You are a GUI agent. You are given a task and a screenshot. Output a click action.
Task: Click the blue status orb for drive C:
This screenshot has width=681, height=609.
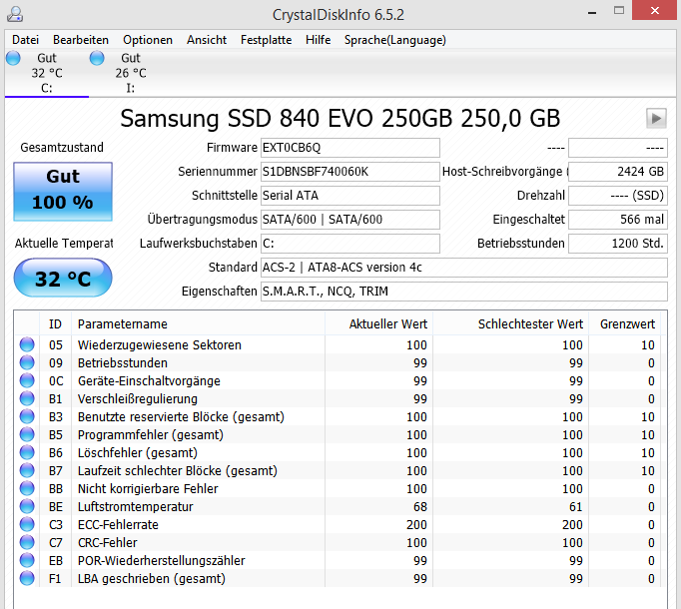click(x=13, y=58)
